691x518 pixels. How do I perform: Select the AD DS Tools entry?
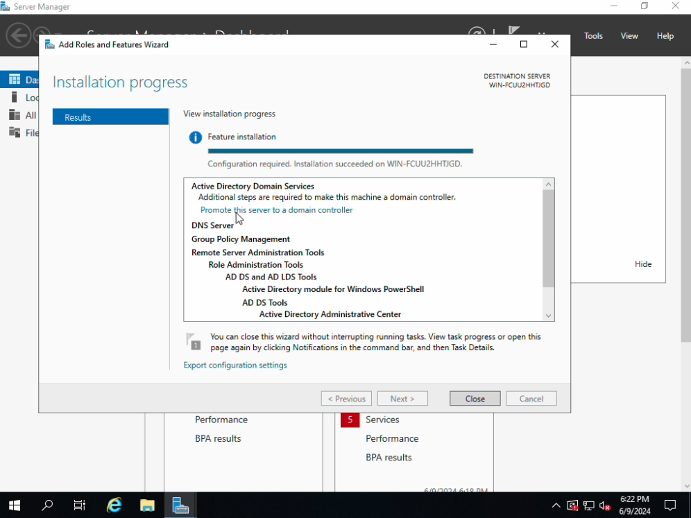click(264, 302)
